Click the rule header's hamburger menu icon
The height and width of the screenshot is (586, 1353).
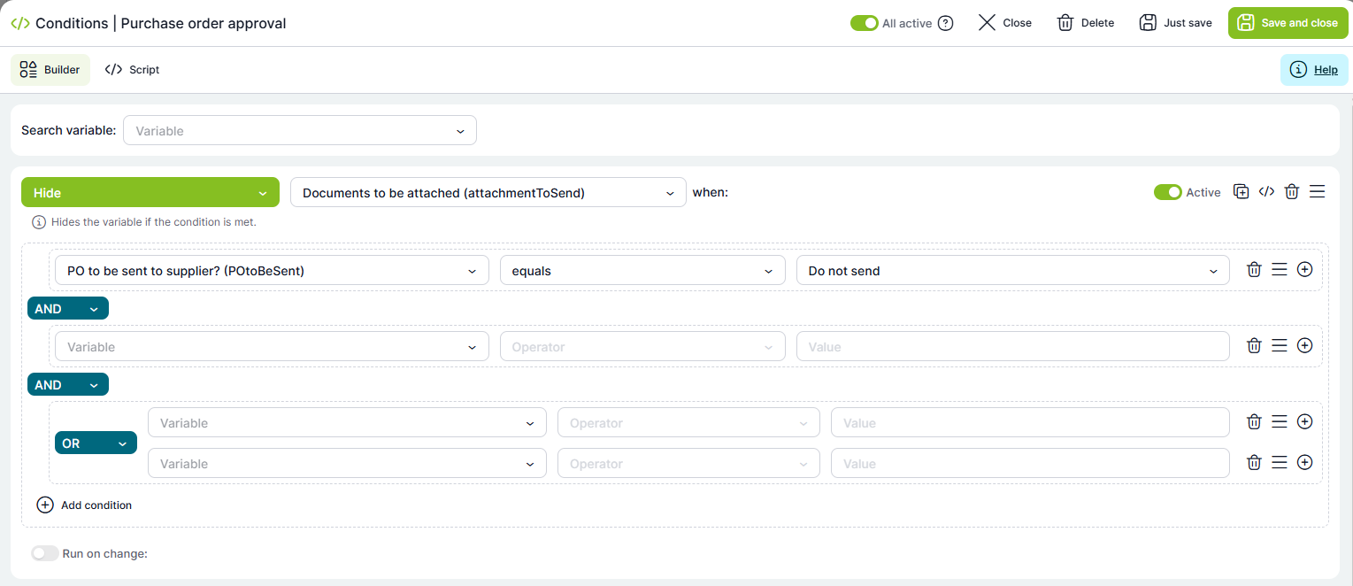point(1317,192)
